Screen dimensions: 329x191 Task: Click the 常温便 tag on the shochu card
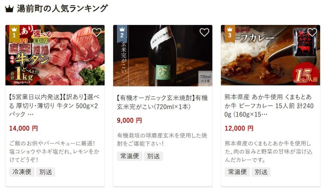pos(130,156)
